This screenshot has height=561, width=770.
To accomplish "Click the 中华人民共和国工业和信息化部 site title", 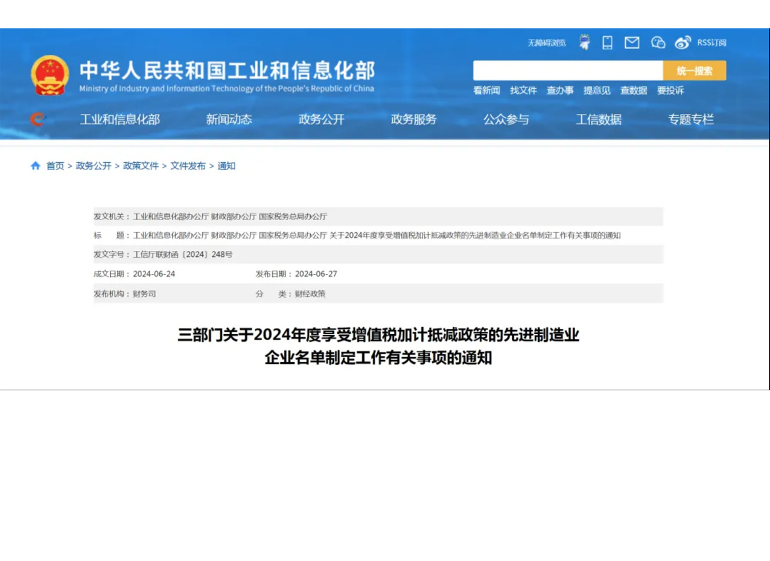I will coord(227,71).
